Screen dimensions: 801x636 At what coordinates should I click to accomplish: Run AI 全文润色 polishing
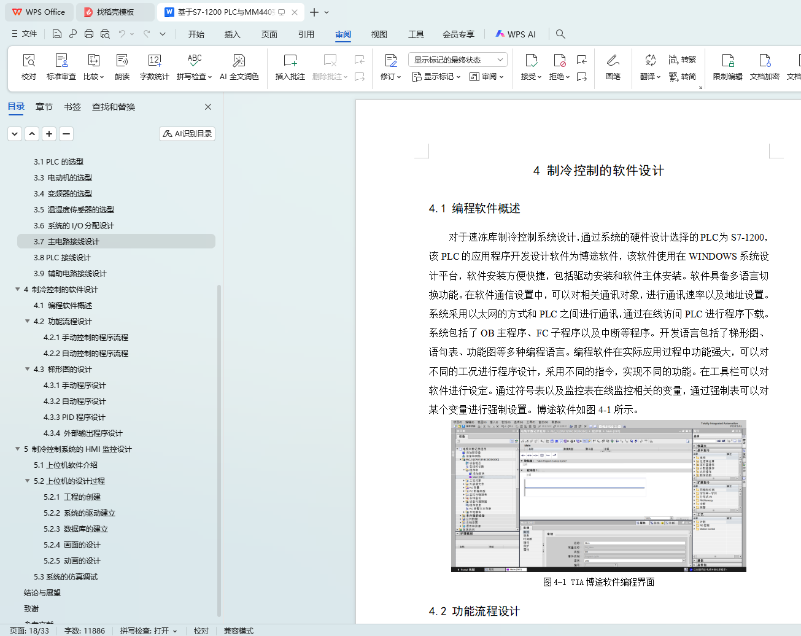pyautogui.click(x=239, y=67)
